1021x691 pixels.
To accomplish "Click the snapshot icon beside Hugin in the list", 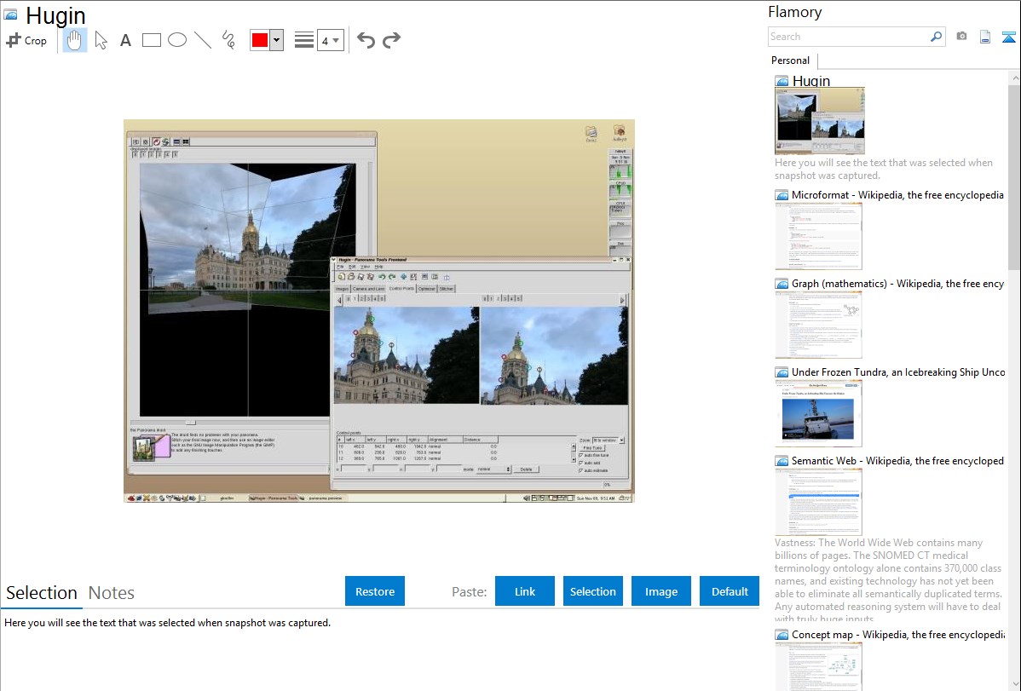I will [782, 82].
